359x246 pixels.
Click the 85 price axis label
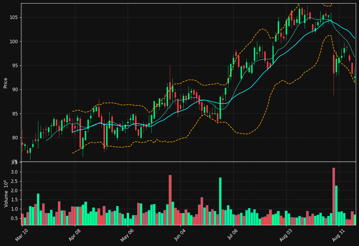[15, 114]
